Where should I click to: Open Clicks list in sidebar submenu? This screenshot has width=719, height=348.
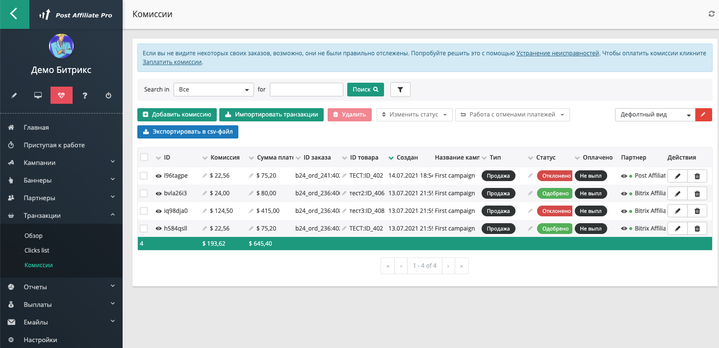[x=37, y=250]
